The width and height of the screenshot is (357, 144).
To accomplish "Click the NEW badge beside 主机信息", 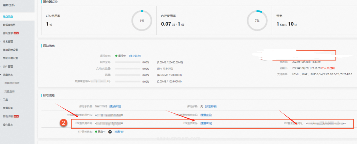I will 16,33.
